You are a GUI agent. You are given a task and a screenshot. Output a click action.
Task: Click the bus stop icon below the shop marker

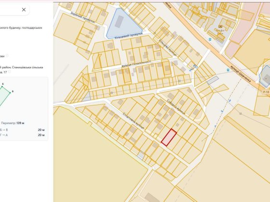(210, 39)
